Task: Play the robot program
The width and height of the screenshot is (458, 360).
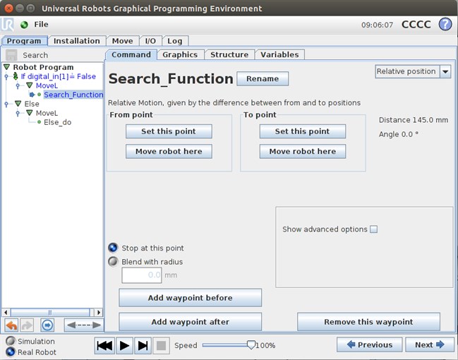Action: pos(124,346)
